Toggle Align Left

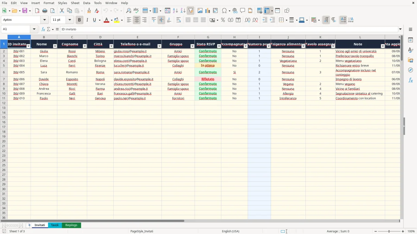[129, 20]
